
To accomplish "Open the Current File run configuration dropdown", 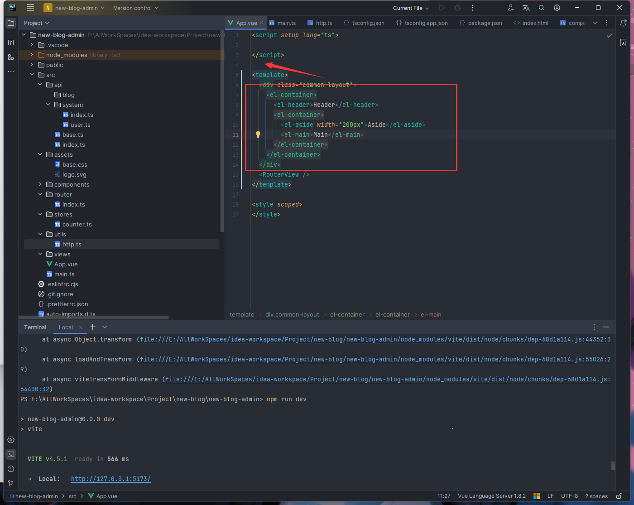I will tap(411, 8).
